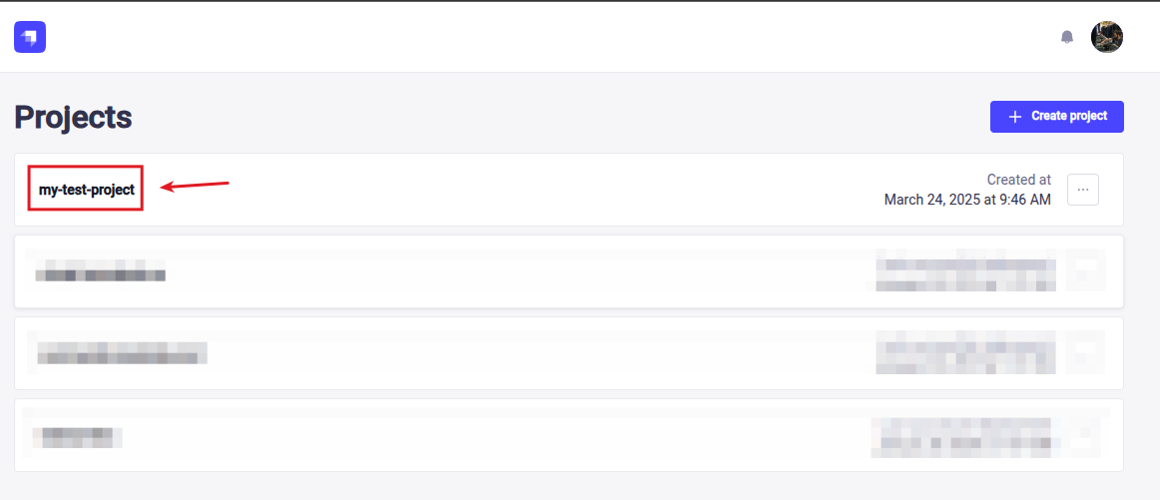Click the blurred name in the last project row
The image size is (1160, 500).
pos(77,436)
